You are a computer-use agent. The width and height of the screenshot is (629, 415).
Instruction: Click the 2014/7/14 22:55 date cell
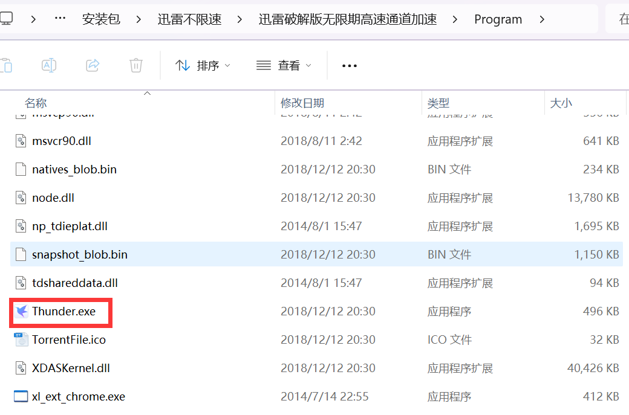pos(325,396)
